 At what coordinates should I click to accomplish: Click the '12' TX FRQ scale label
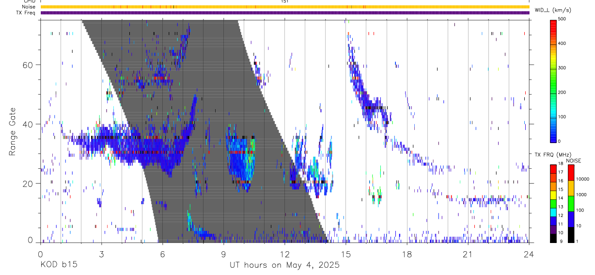click(561, 215)
